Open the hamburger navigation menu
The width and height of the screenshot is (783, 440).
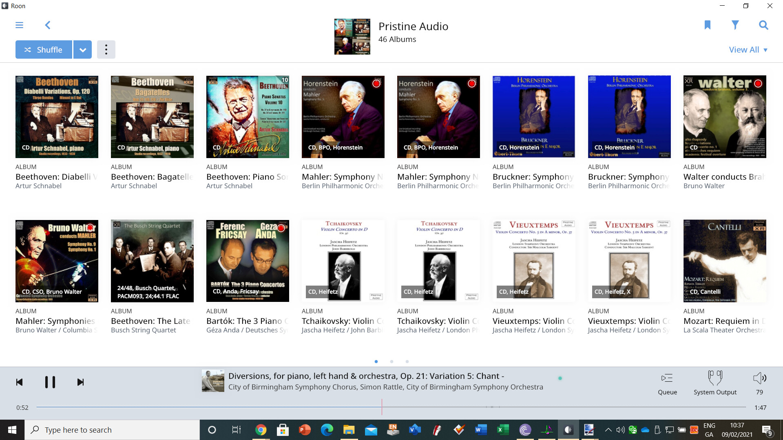(x=19, y=25)
